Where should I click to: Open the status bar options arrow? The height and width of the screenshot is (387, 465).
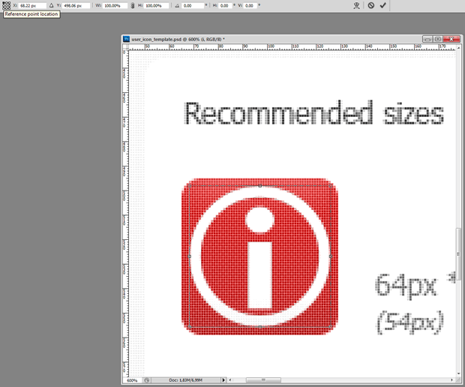tap(223, 380)
